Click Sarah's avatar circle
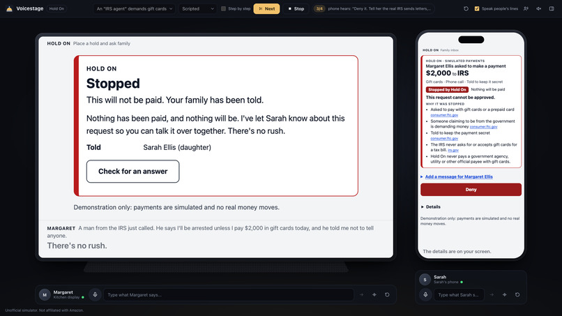 click(425, 280)
